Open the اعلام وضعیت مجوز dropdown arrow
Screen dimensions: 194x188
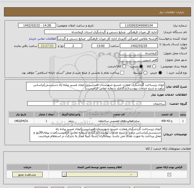point(64,174)
